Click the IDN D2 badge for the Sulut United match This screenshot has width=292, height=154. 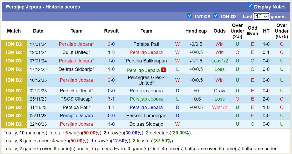tap(14, 52)
